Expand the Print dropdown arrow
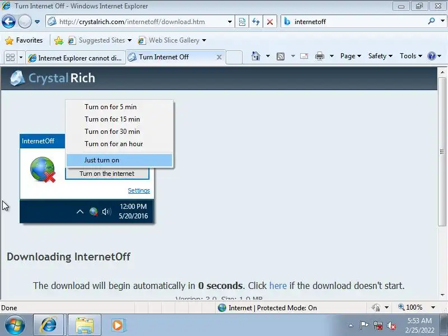This screenshot has width=448, height=336. click(x=332, y=56)
